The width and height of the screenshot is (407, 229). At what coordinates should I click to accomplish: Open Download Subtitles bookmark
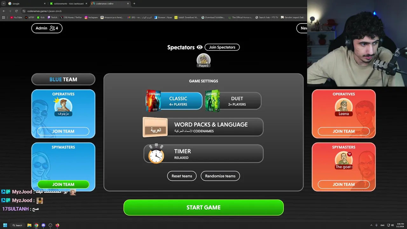[x=213, y=17]
